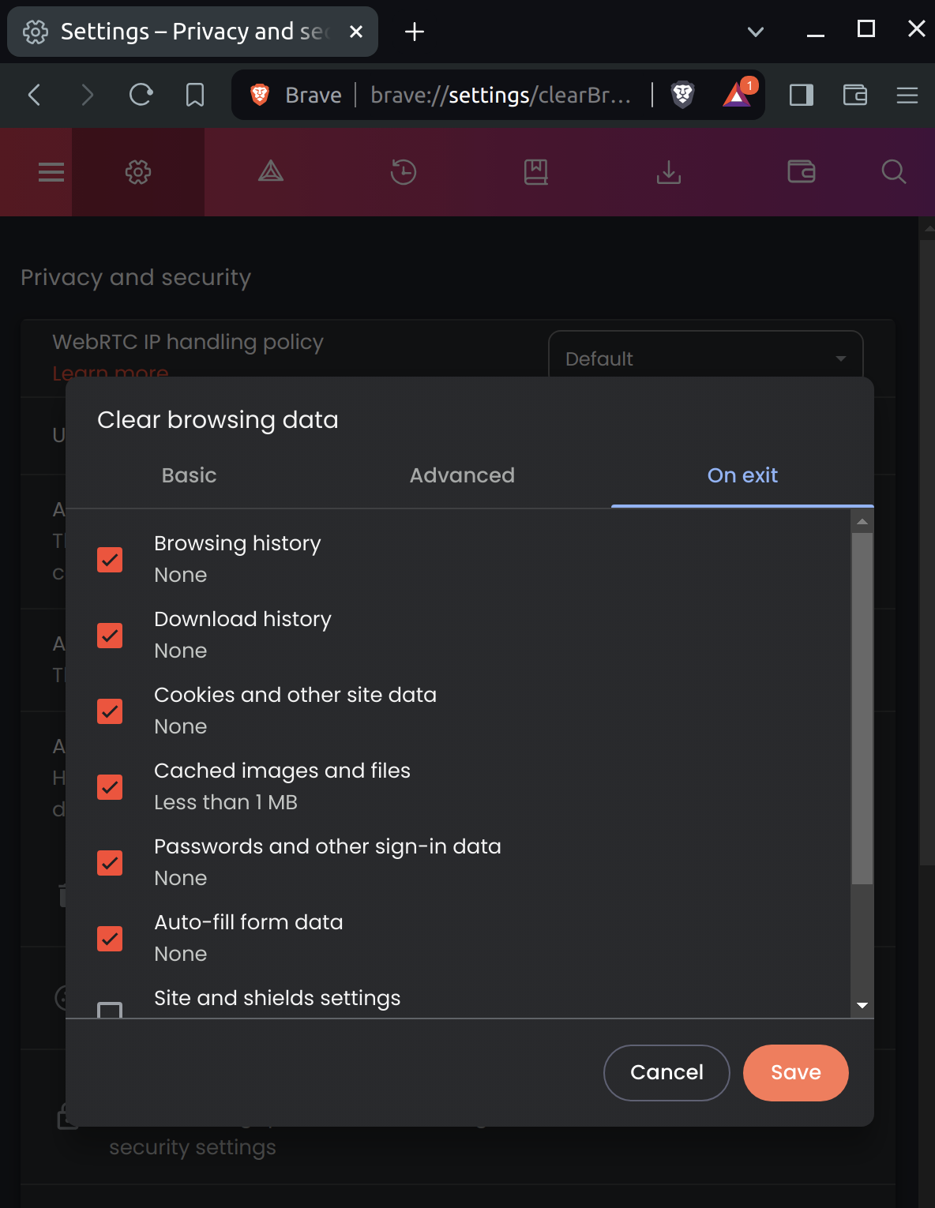The width and height of the screenshot is (935, 1208).
Task: Expand the tab search chevron
Action: click(x=756, y=32)
